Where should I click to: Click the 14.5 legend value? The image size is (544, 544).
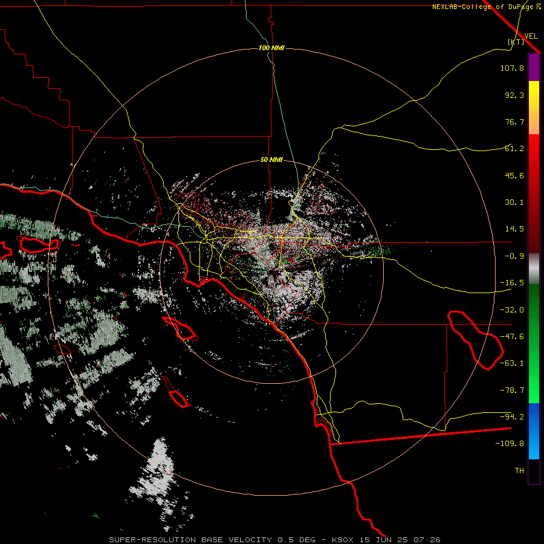pyautogui.click(x=514, y=229)
